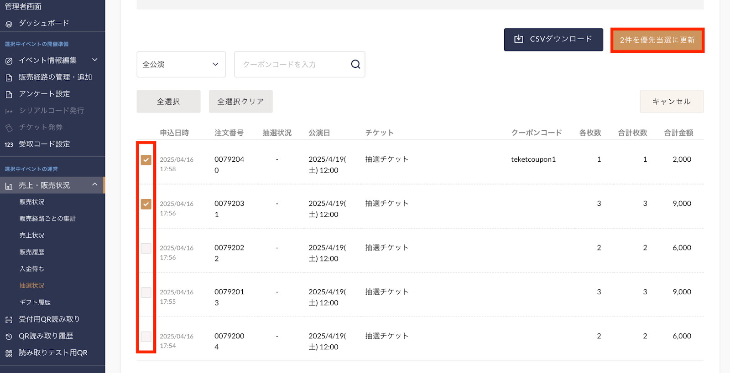
Task: Click the serial code issue icon
Action: pyautogui.click(x=9, y=111)
